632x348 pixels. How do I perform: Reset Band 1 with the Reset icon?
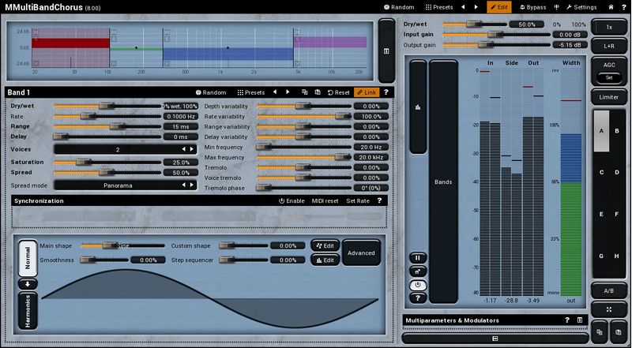(339, 92)
